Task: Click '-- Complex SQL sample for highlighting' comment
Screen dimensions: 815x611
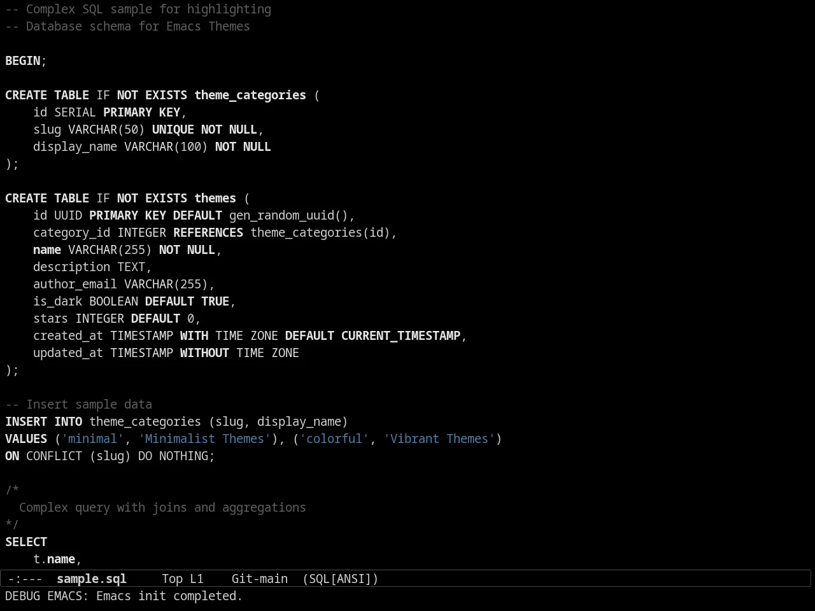Action: pos(138,9)
